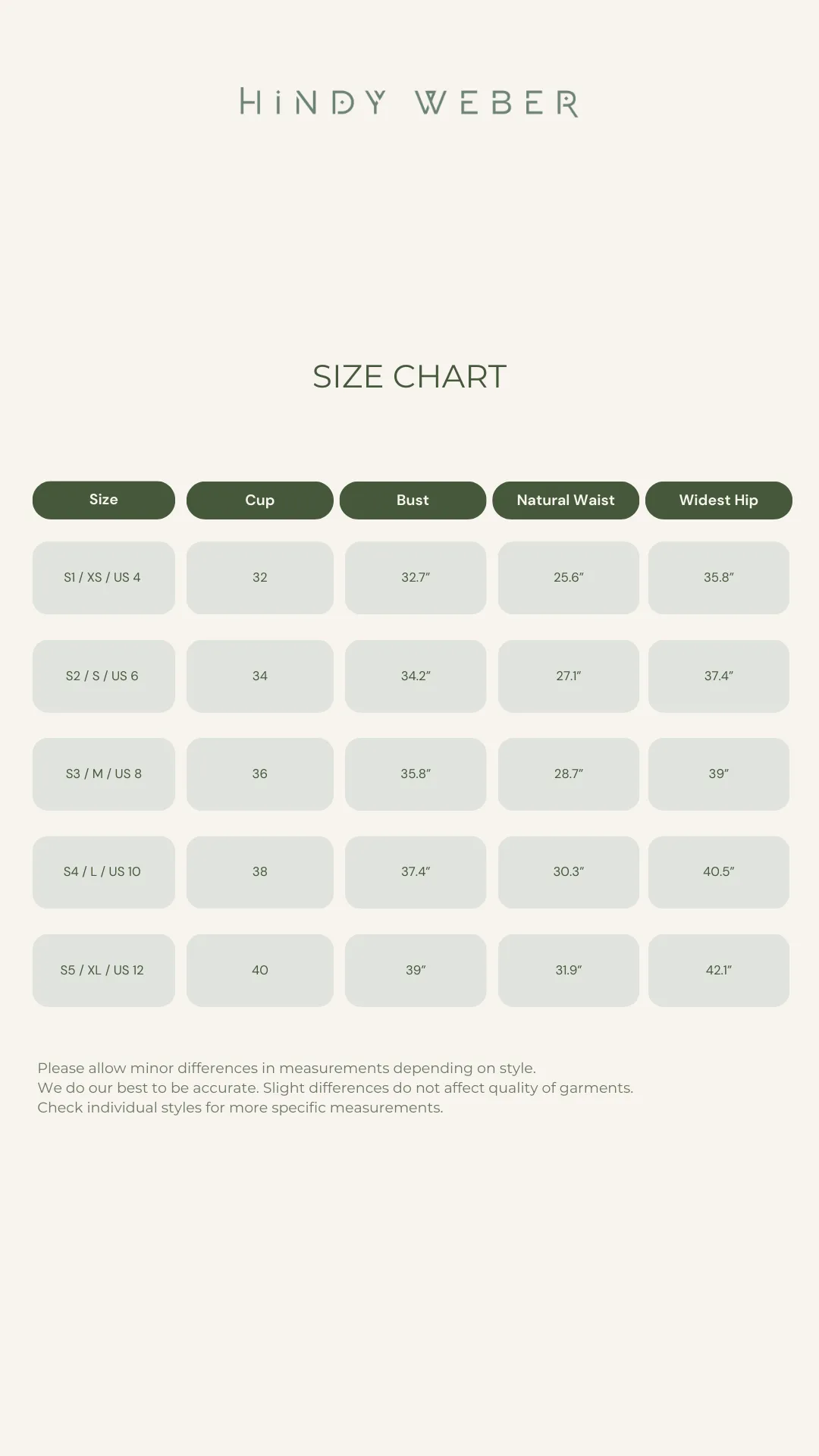Click the cup 40 cell
819x1456 pixels.
pyautogui.click(x=260, y=971)
